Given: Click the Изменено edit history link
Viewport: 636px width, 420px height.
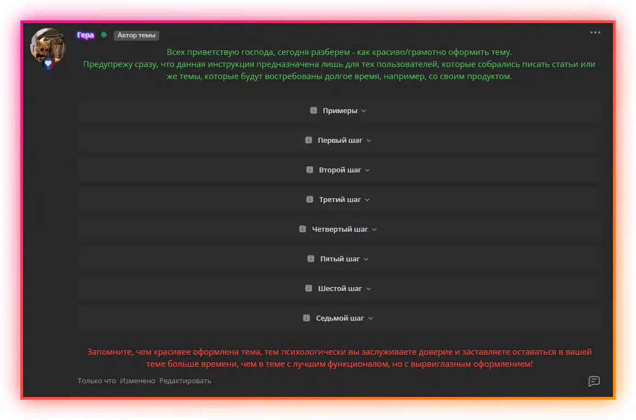Looking at the screenshot, I should point(138,380).
